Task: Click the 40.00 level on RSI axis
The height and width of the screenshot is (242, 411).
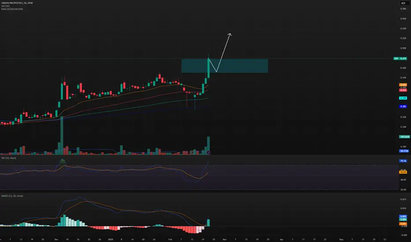Action: pyautogui.click(x=403, y=180)
